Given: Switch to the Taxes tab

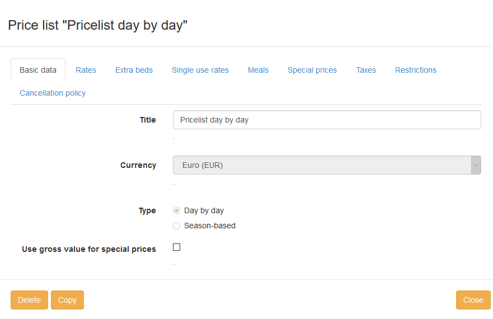Looking at the screenshot, I should coord(365,70).
